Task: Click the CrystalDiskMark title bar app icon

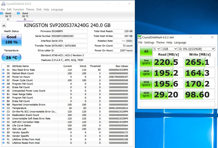Action: [140, 37]
